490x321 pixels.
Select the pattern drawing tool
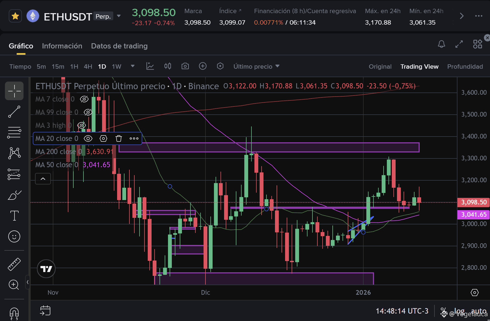(14, 153)
